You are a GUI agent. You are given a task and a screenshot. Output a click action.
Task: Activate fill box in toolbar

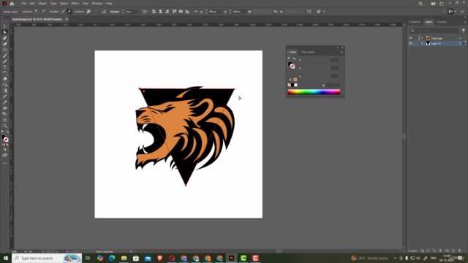point(4,137)
